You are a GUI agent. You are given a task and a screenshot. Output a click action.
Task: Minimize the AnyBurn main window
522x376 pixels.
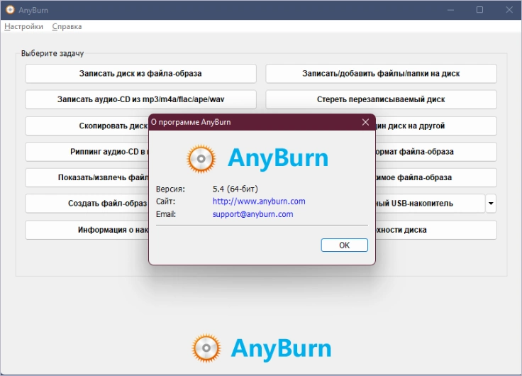450,10
